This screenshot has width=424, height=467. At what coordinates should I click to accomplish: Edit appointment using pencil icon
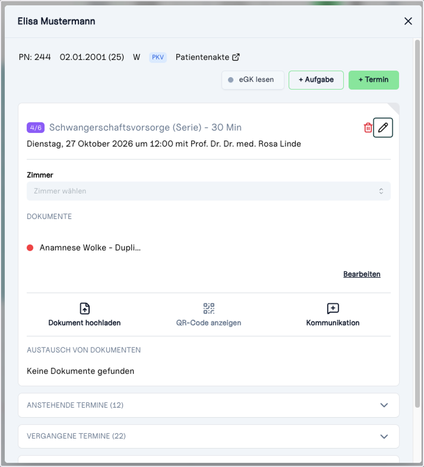click(383, 127)
